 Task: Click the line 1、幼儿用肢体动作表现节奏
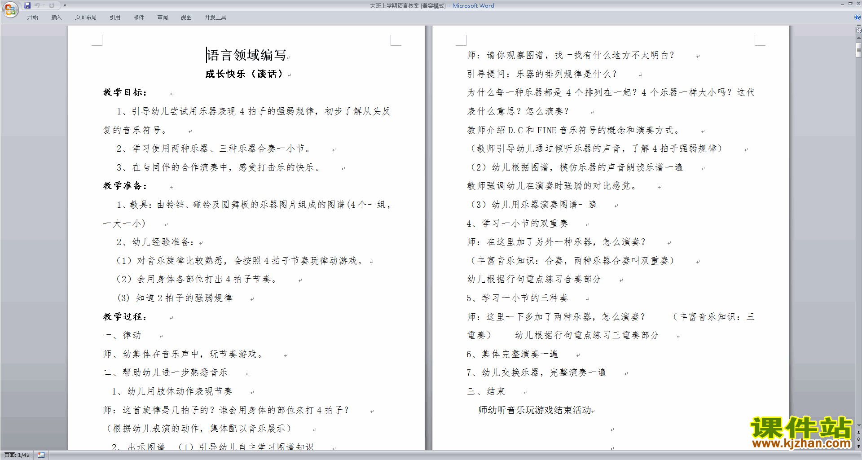(172, 391)
